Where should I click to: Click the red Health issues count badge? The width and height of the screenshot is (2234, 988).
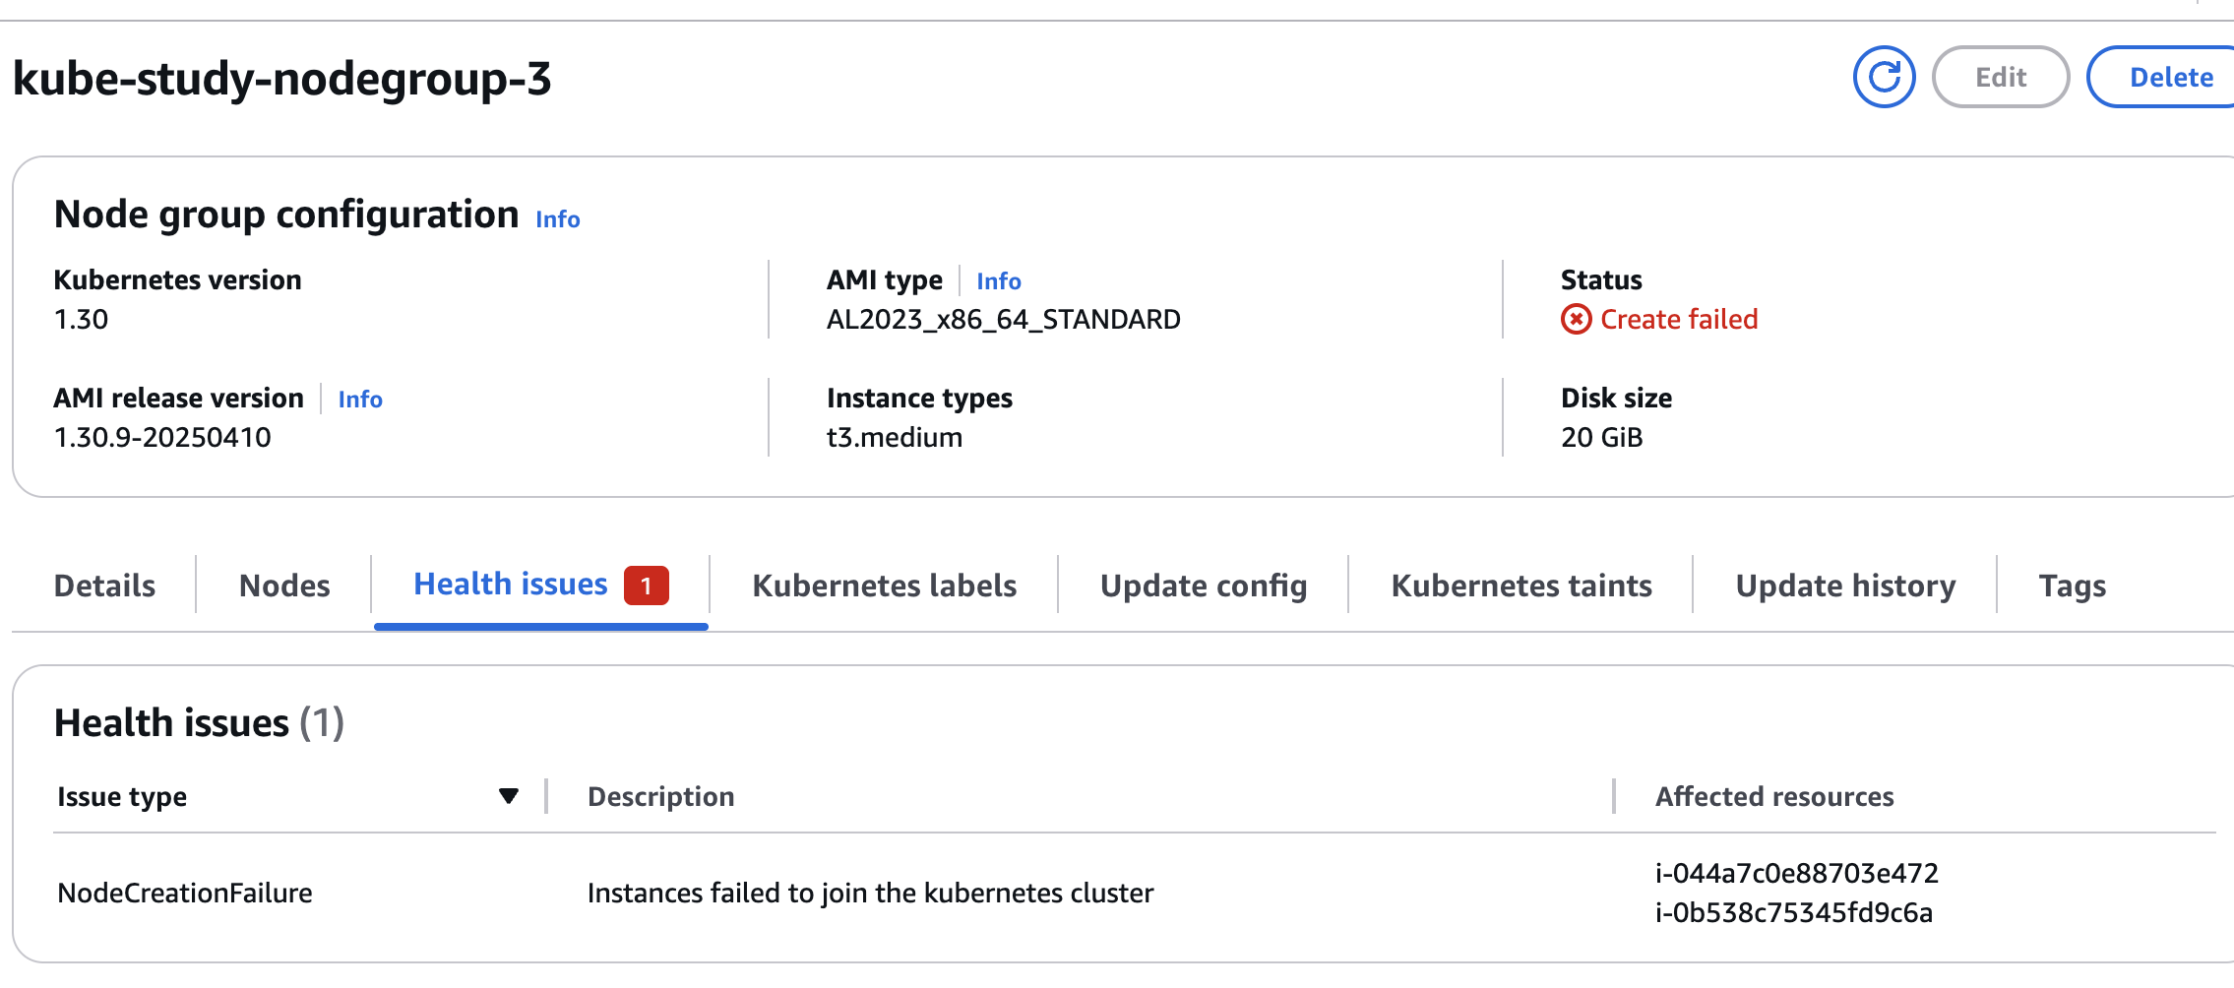tap(646, 586)
